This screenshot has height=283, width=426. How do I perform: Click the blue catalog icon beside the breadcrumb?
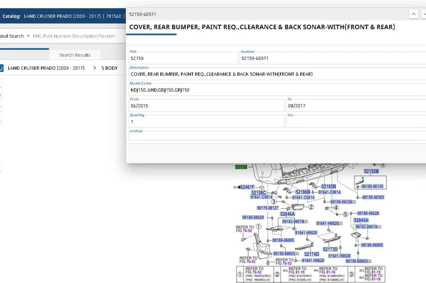coord(1,68)
